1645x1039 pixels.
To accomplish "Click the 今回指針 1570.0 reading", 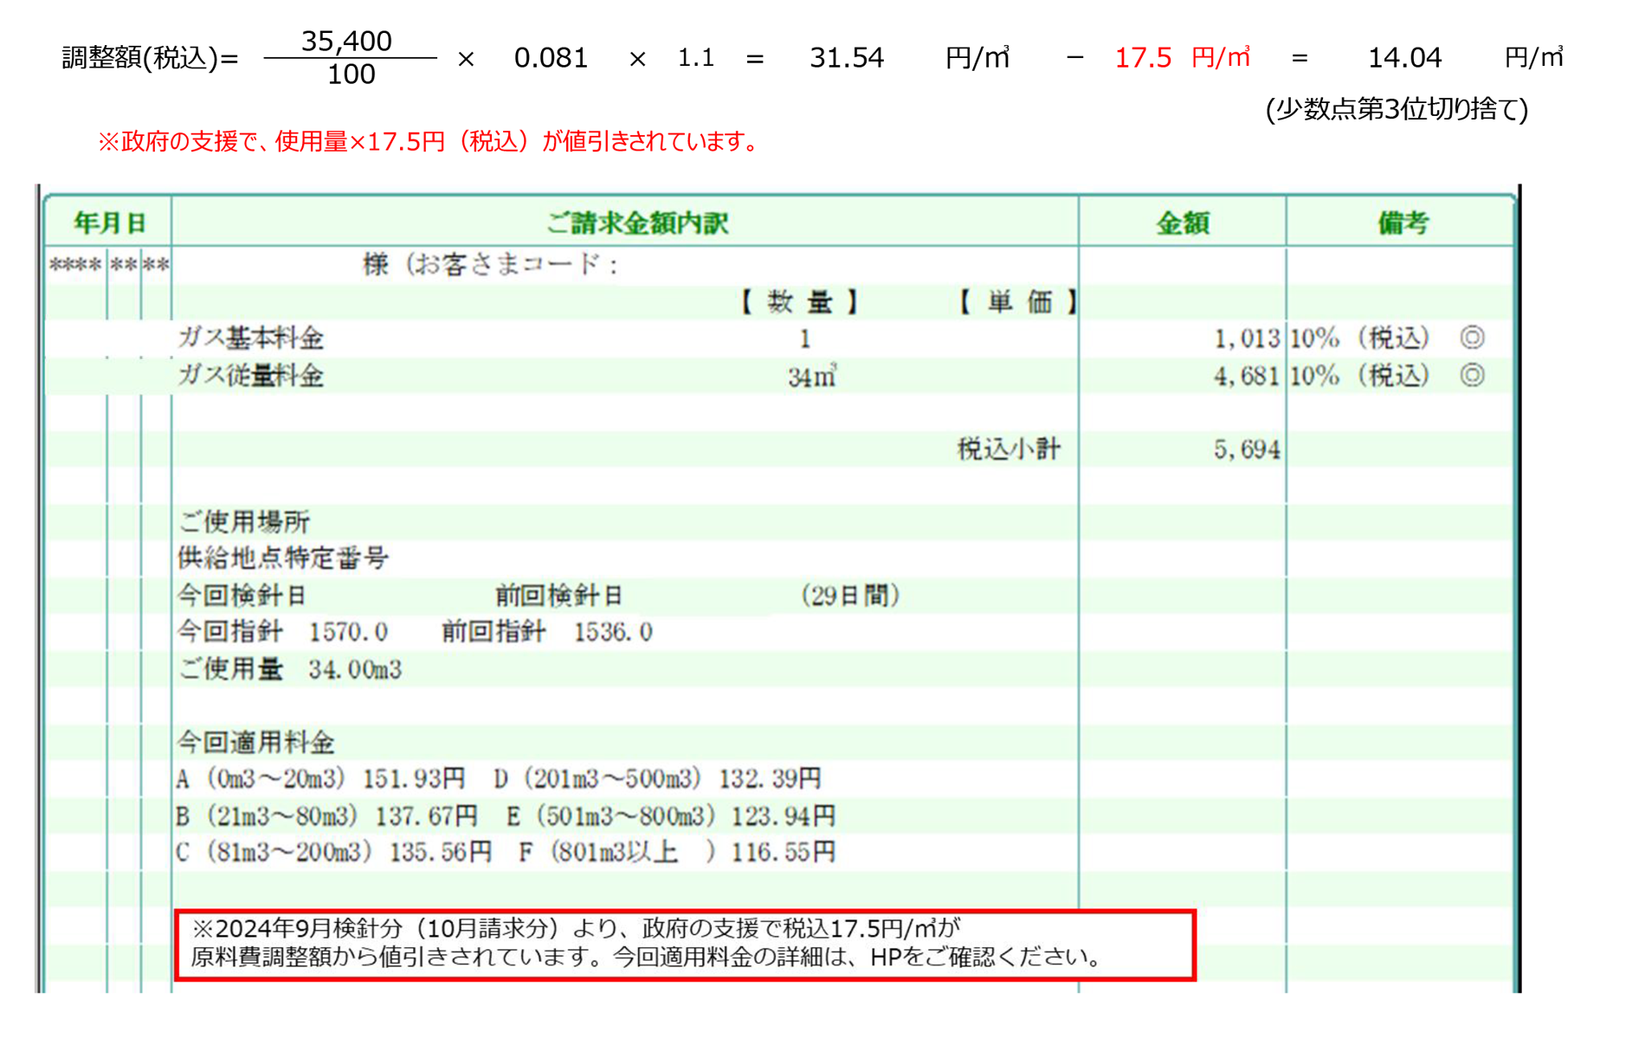I will tap(283, 632).
